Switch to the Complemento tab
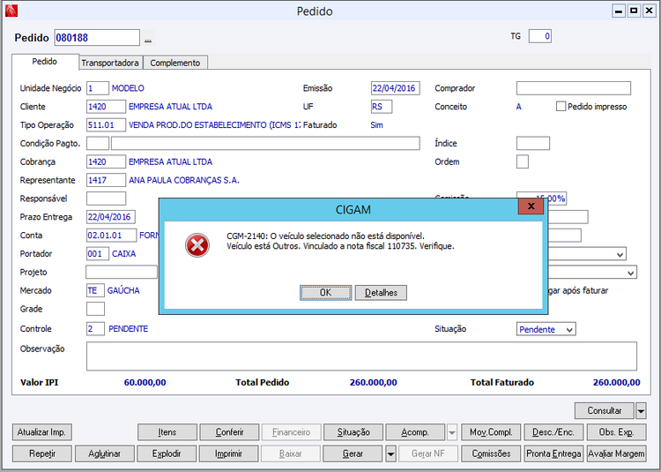The image size is (661, 472). point(175,63)
